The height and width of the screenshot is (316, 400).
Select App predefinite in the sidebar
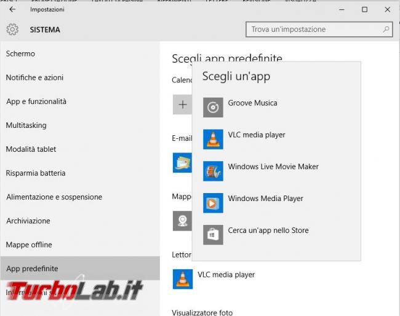pos(80,268)
